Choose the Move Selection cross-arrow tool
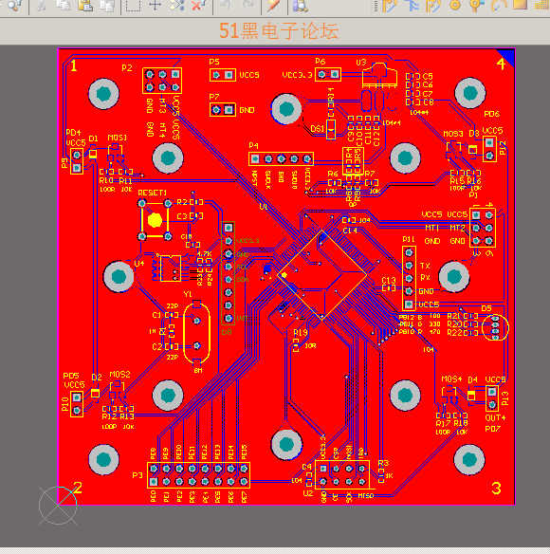 point(156,5)
